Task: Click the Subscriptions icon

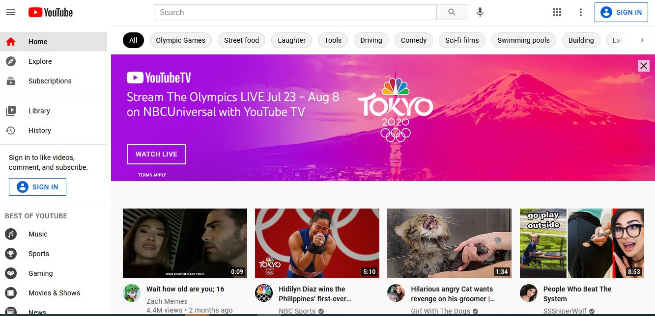Action: 11,81
